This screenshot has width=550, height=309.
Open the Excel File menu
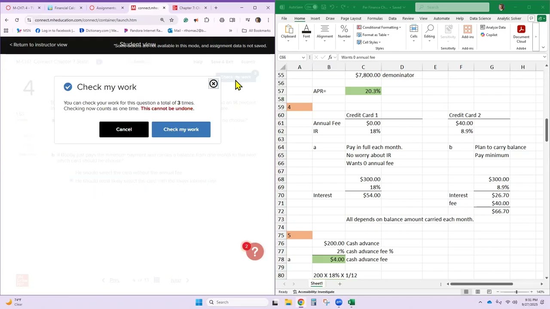284,18
